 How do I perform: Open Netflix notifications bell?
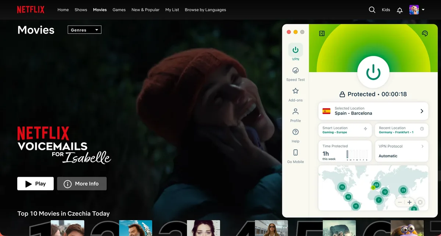point(400,10)
